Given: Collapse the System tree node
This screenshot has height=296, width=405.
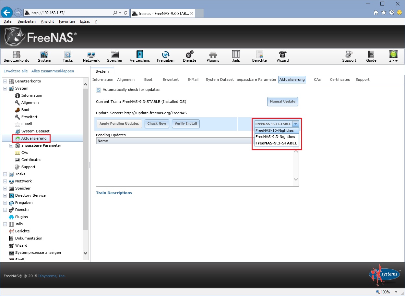Looking at the screenshot, I should [x=5, y=88].
